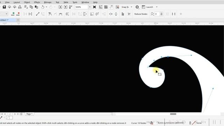The width and height of the screenshot is (224, 126).
Task: Expand the Launch dropdown arrow
Action: click(x=157, y=7)
